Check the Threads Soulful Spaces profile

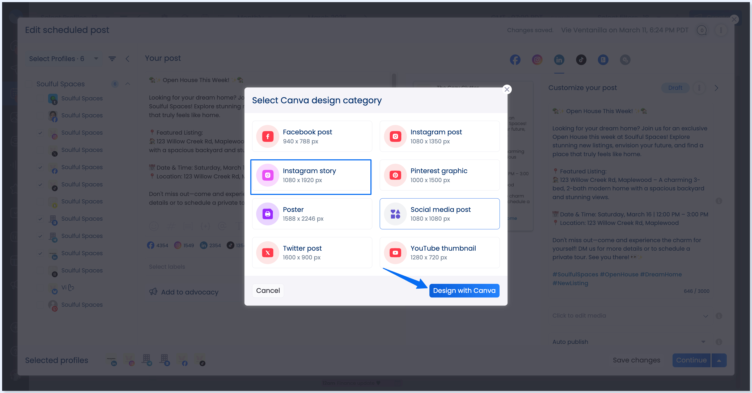pyautogui.click(x=40, y=271)
